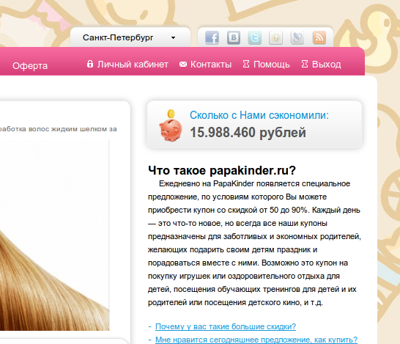Click the Сколько с Нами сэкономили heading
Image resolution: width=400 pixels, height=344 pixels.
(x=259, y=115)
